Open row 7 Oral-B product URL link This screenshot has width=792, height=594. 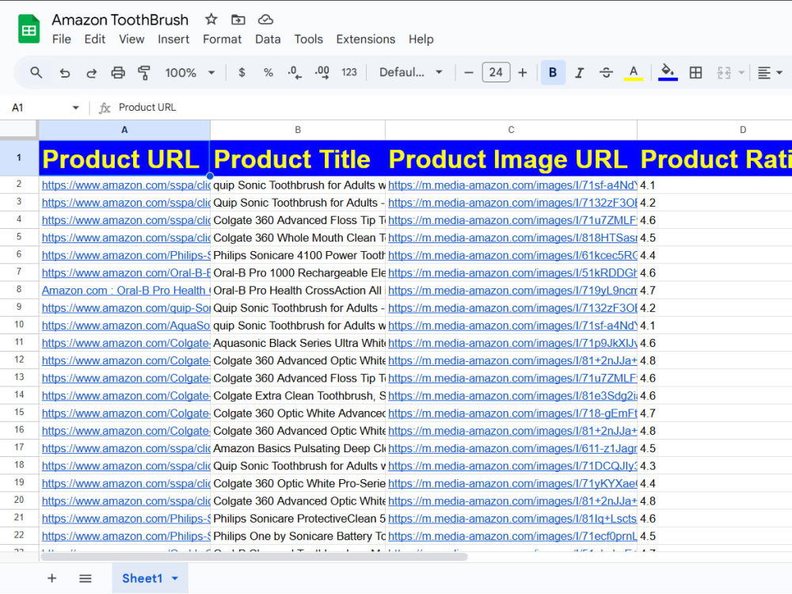[x=126, y=272]
